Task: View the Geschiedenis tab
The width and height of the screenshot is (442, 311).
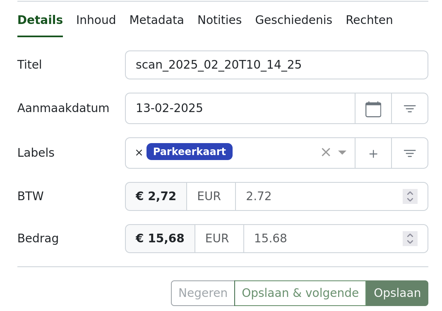Action: [294, 20]
